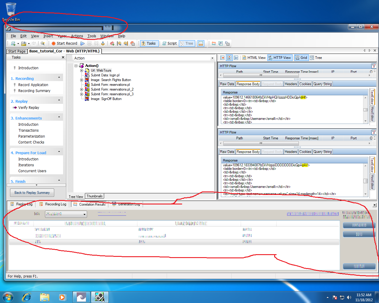The image size is (379, 303).
Task: Click the Compile script toolbar icon
Action: (x=103, y=43)
